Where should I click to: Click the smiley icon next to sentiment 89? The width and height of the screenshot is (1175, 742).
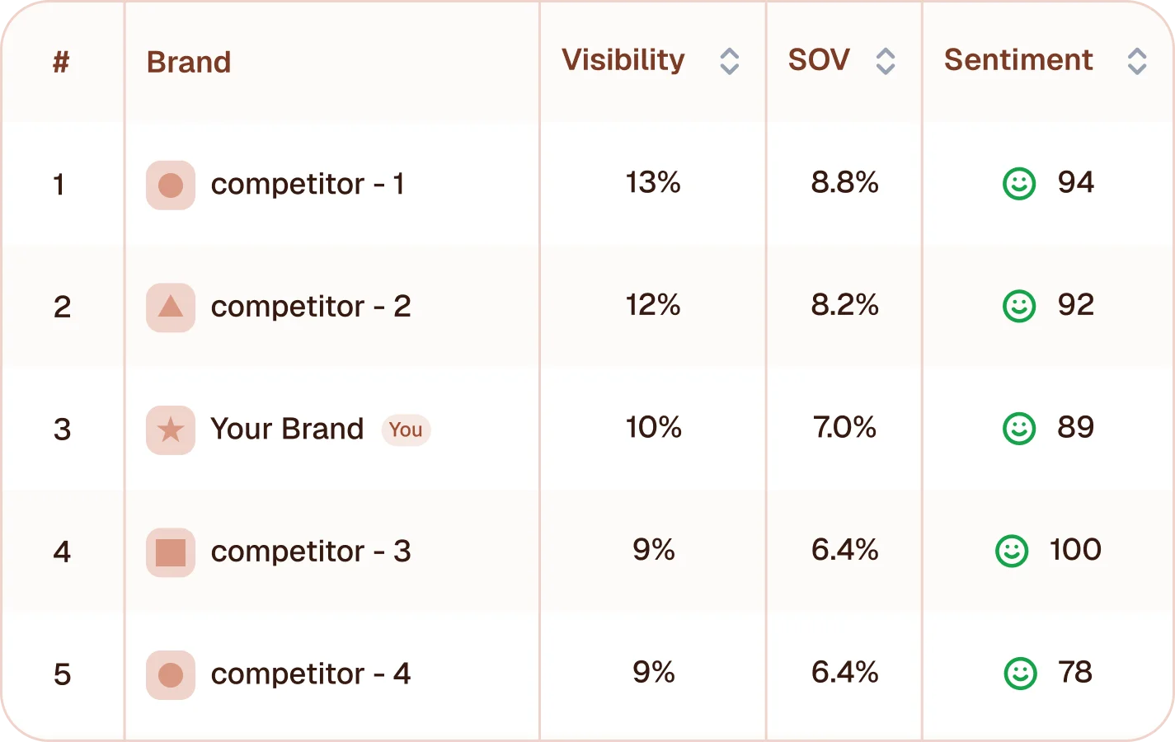point(1019,429)
